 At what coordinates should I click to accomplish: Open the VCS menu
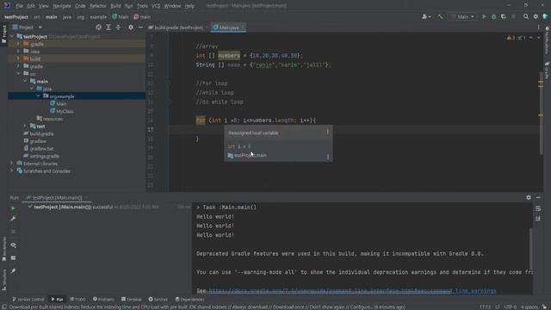[156, 6]
